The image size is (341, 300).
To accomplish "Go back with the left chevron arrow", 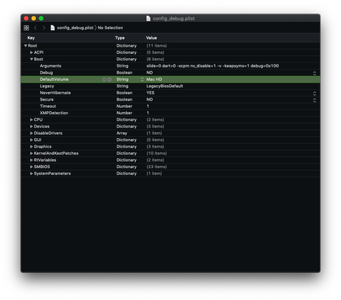I will [36, 28].
